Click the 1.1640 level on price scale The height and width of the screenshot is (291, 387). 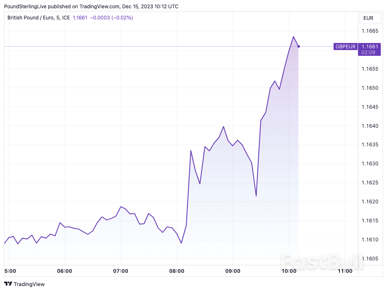pos(370,126)
